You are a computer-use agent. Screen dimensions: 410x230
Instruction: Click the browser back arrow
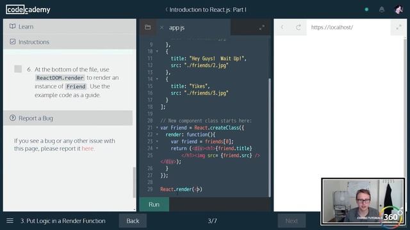282,27
